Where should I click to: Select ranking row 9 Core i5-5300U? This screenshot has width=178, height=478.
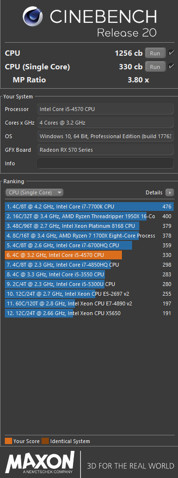pos(89,284)
